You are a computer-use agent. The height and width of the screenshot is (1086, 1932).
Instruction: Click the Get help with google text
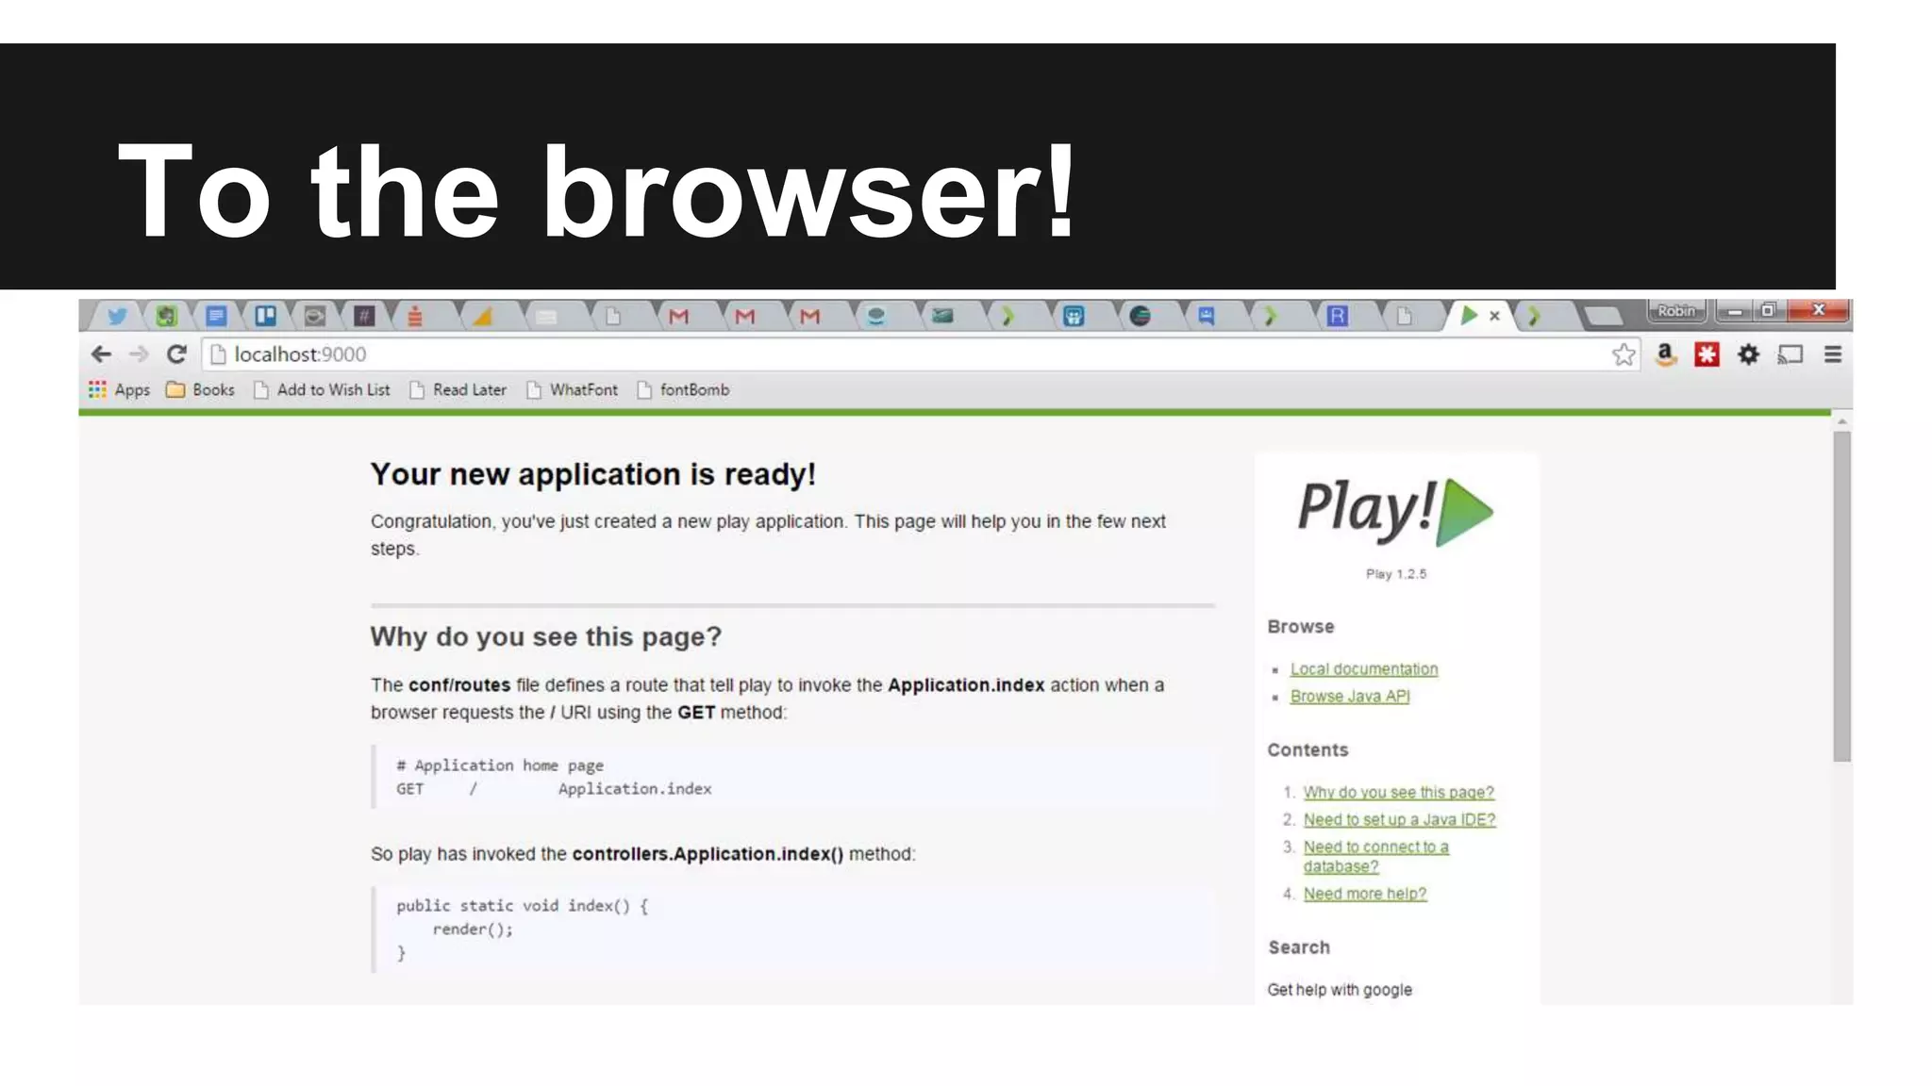[1340, 990]
